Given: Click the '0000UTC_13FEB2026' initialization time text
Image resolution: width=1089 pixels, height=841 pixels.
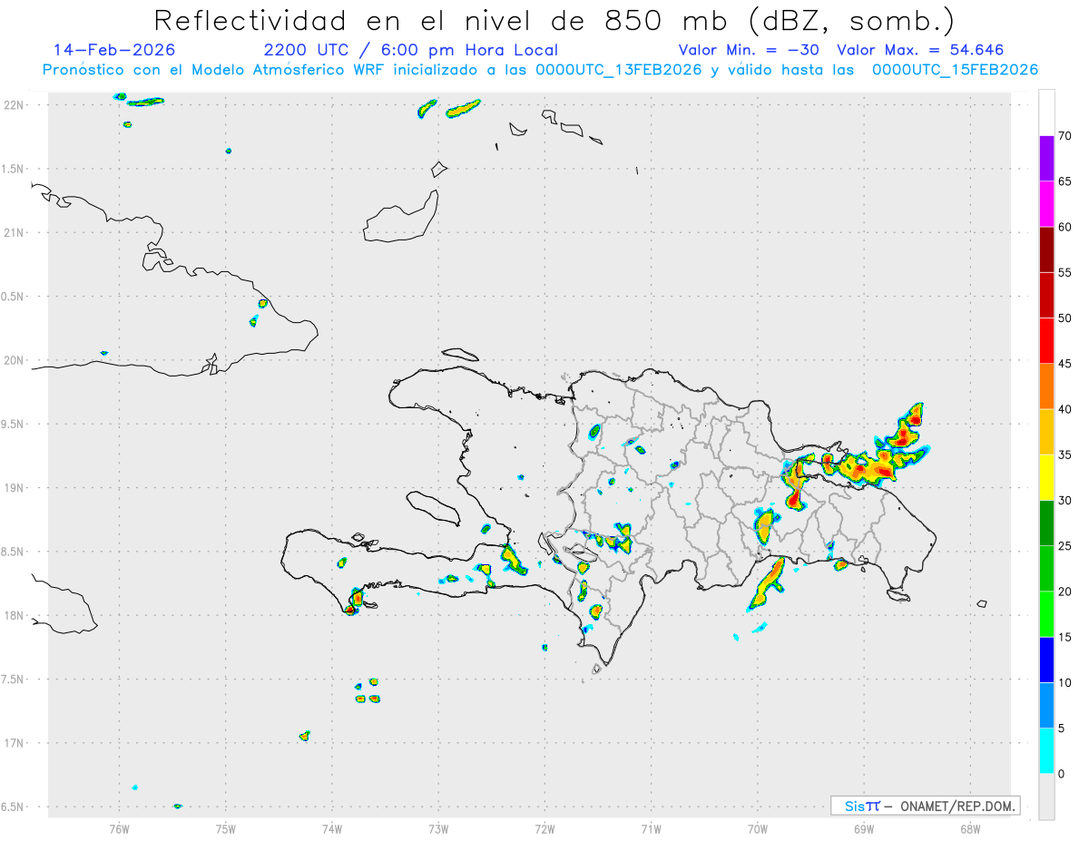Looking at the screenshot, I should [x=619, y=70].
